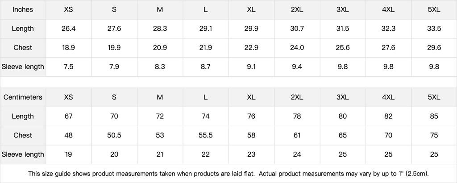Screen dimensions: 457x183
Task: Select the 19 sleeve length value for XS
Action: [x=69, y=154]
